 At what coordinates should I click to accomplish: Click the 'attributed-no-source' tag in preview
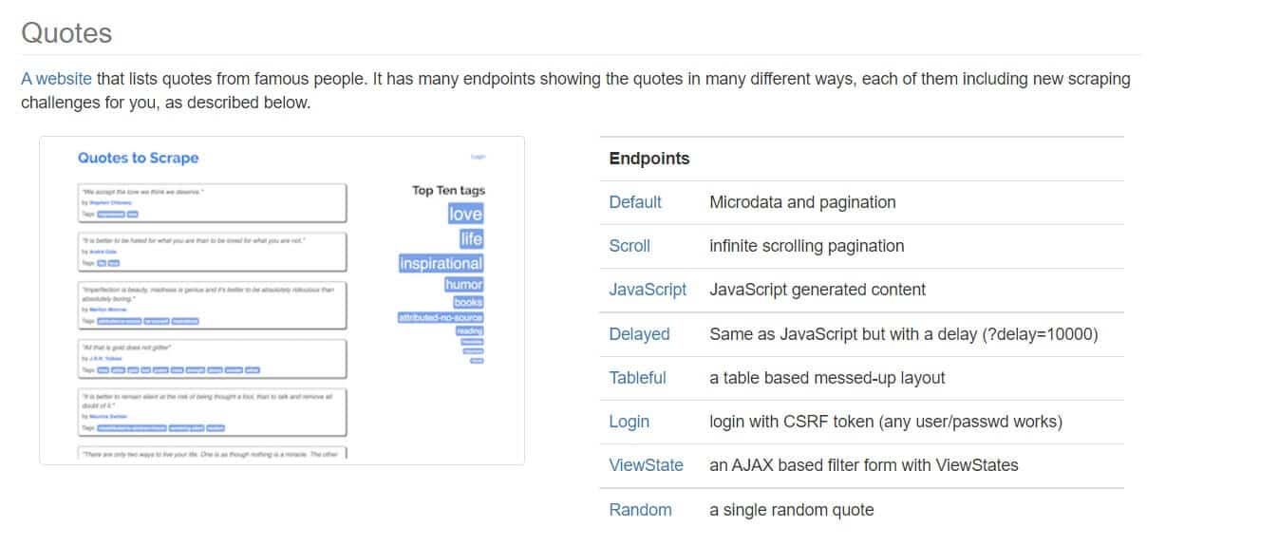pos(441,317)
